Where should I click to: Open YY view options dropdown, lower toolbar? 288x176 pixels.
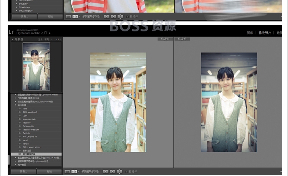[x=79, y=172]
